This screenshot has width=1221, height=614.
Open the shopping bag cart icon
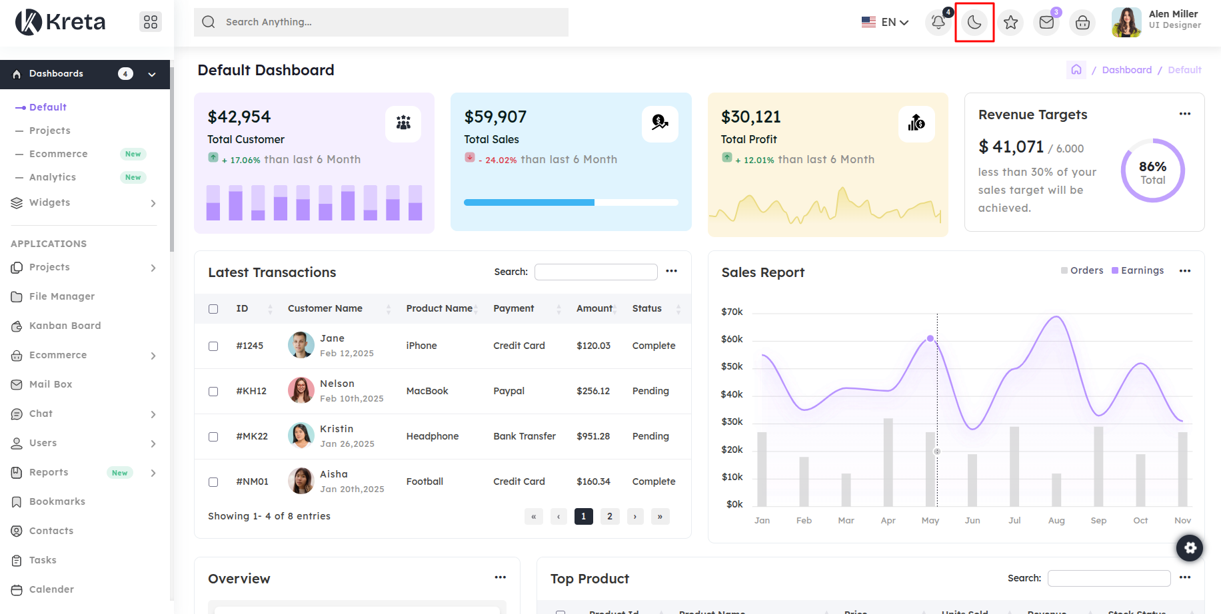tap(1082, 23)
